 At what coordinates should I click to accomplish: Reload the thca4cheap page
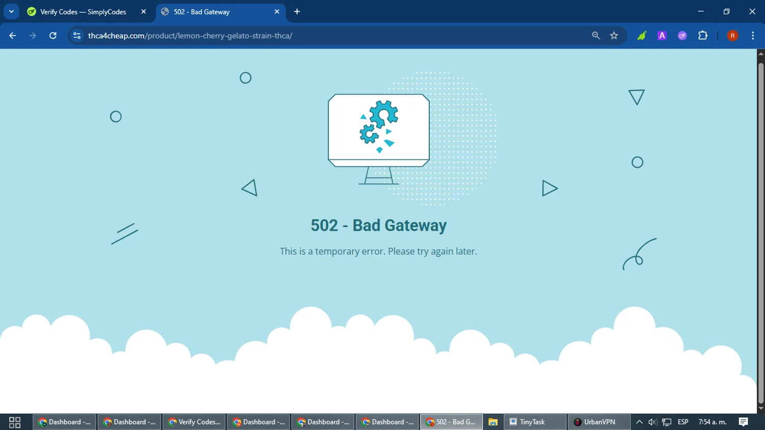click(x=53, y=36)
